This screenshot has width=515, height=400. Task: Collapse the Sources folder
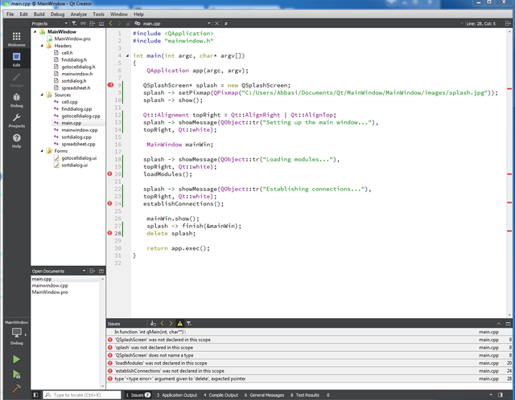click(42, 95)
